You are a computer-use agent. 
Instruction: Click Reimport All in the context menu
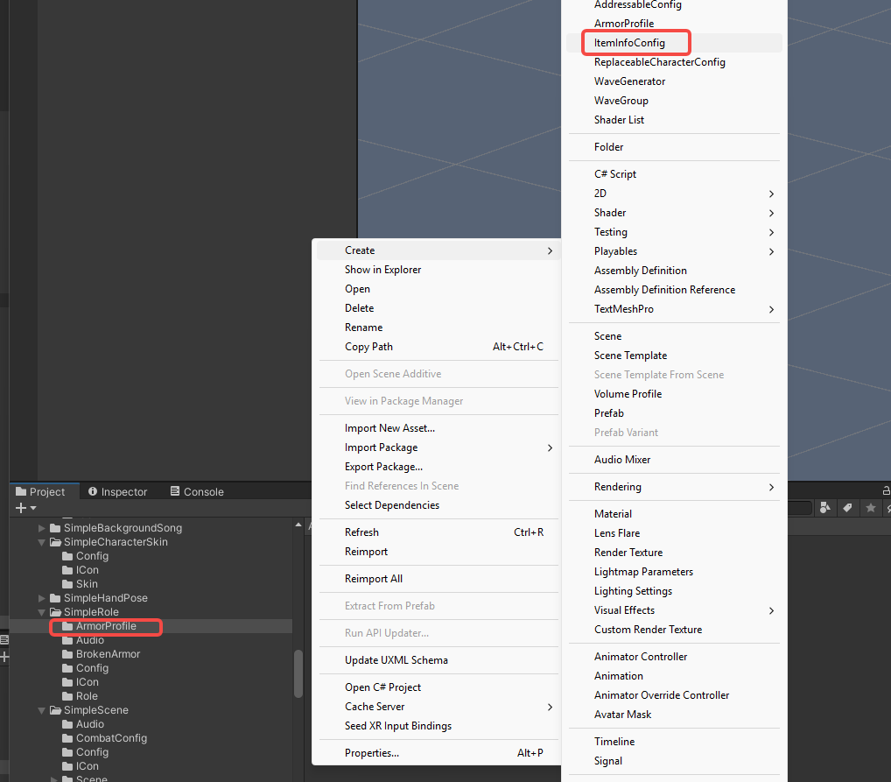[438, 579]
